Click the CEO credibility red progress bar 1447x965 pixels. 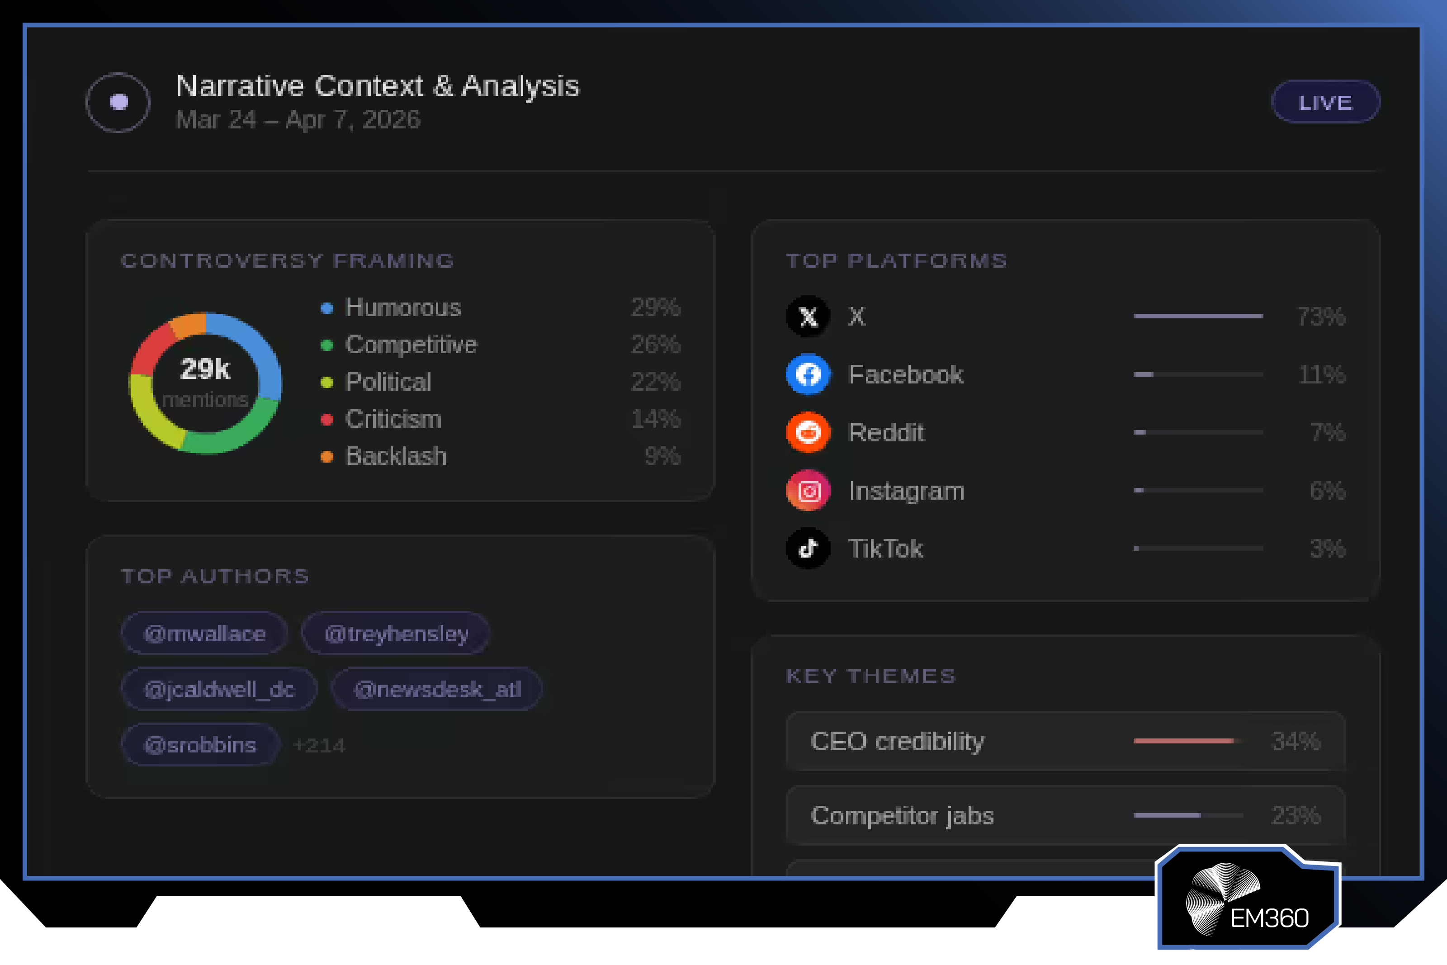1188,741
